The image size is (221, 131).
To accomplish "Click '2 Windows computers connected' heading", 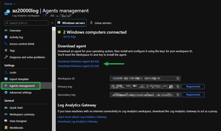I will 95,32.
